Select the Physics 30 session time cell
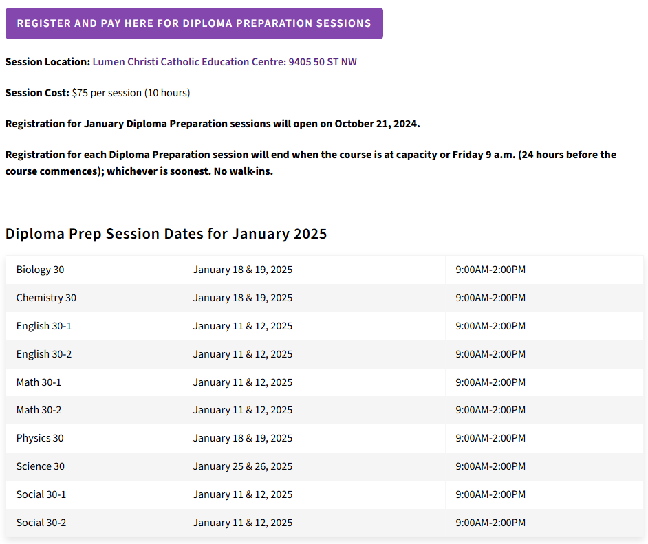Viewport: 648px width, 544px height. point(490,438)
